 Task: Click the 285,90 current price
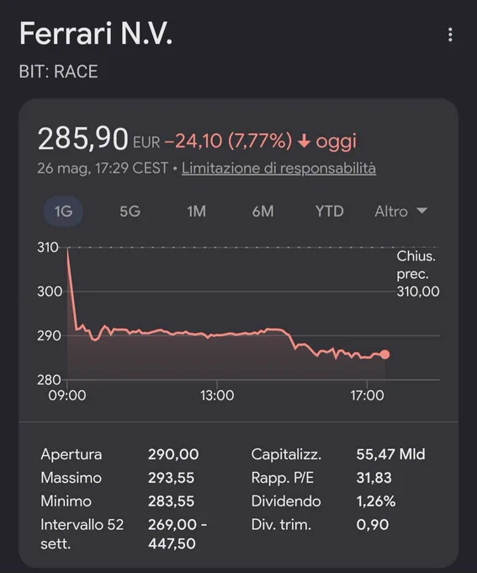point(82,139)
